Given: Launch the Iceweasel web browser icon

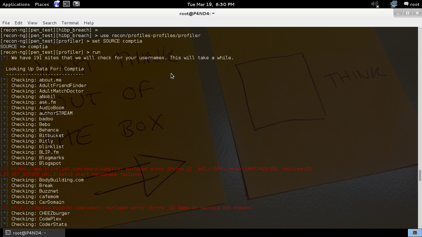Looking at the screenshot, I should 57,4.
